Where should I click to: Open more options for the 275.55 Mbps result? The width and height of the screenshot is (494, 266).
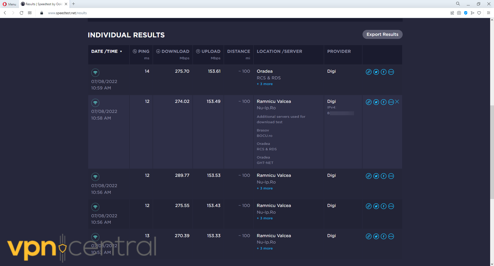point(391,206)
